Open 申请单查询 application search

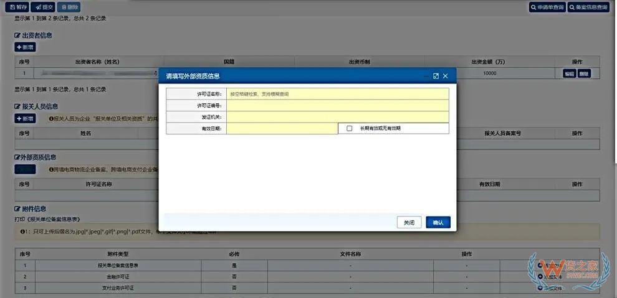coord(547,7)
